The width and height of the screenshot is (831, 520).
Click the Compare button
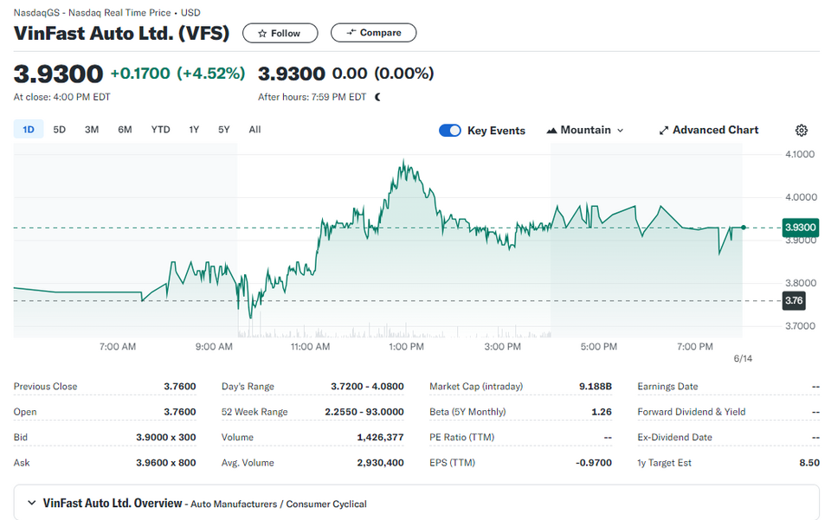pos(374,32)
